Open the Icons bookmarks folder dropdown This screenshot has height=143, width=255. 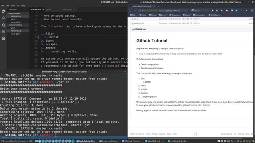tap(187, 15)
